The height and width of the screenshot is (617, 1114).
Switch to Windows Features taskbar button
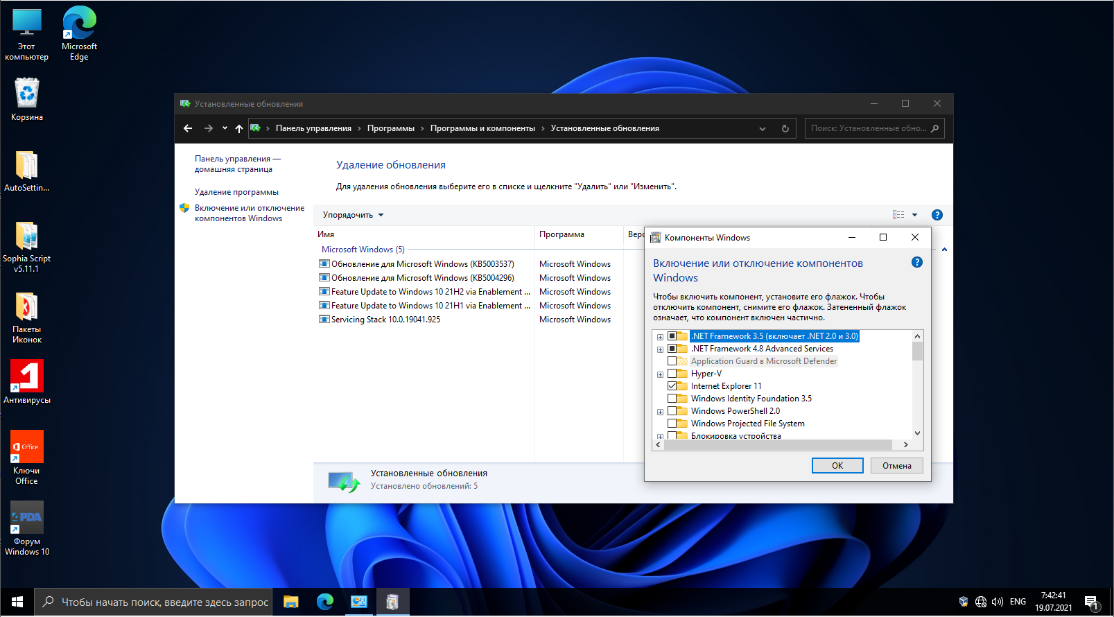(x=393, y=602)
